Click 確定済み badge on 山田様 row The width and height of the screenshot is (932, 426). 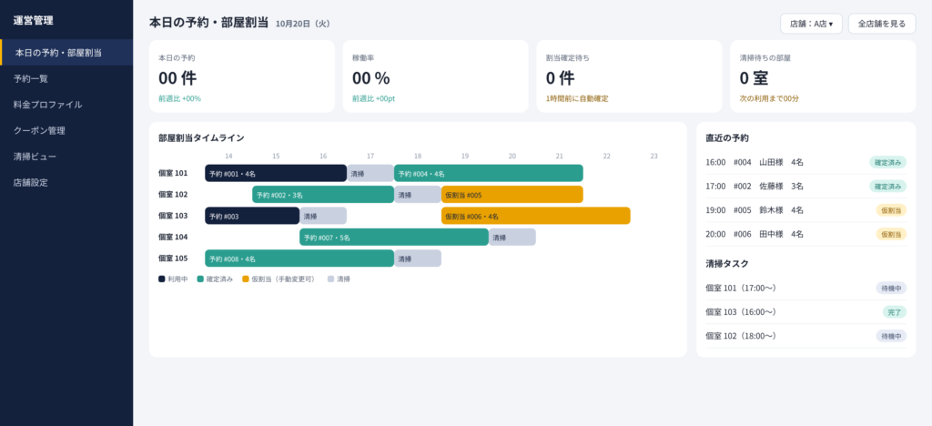click(x=888, y=162)
